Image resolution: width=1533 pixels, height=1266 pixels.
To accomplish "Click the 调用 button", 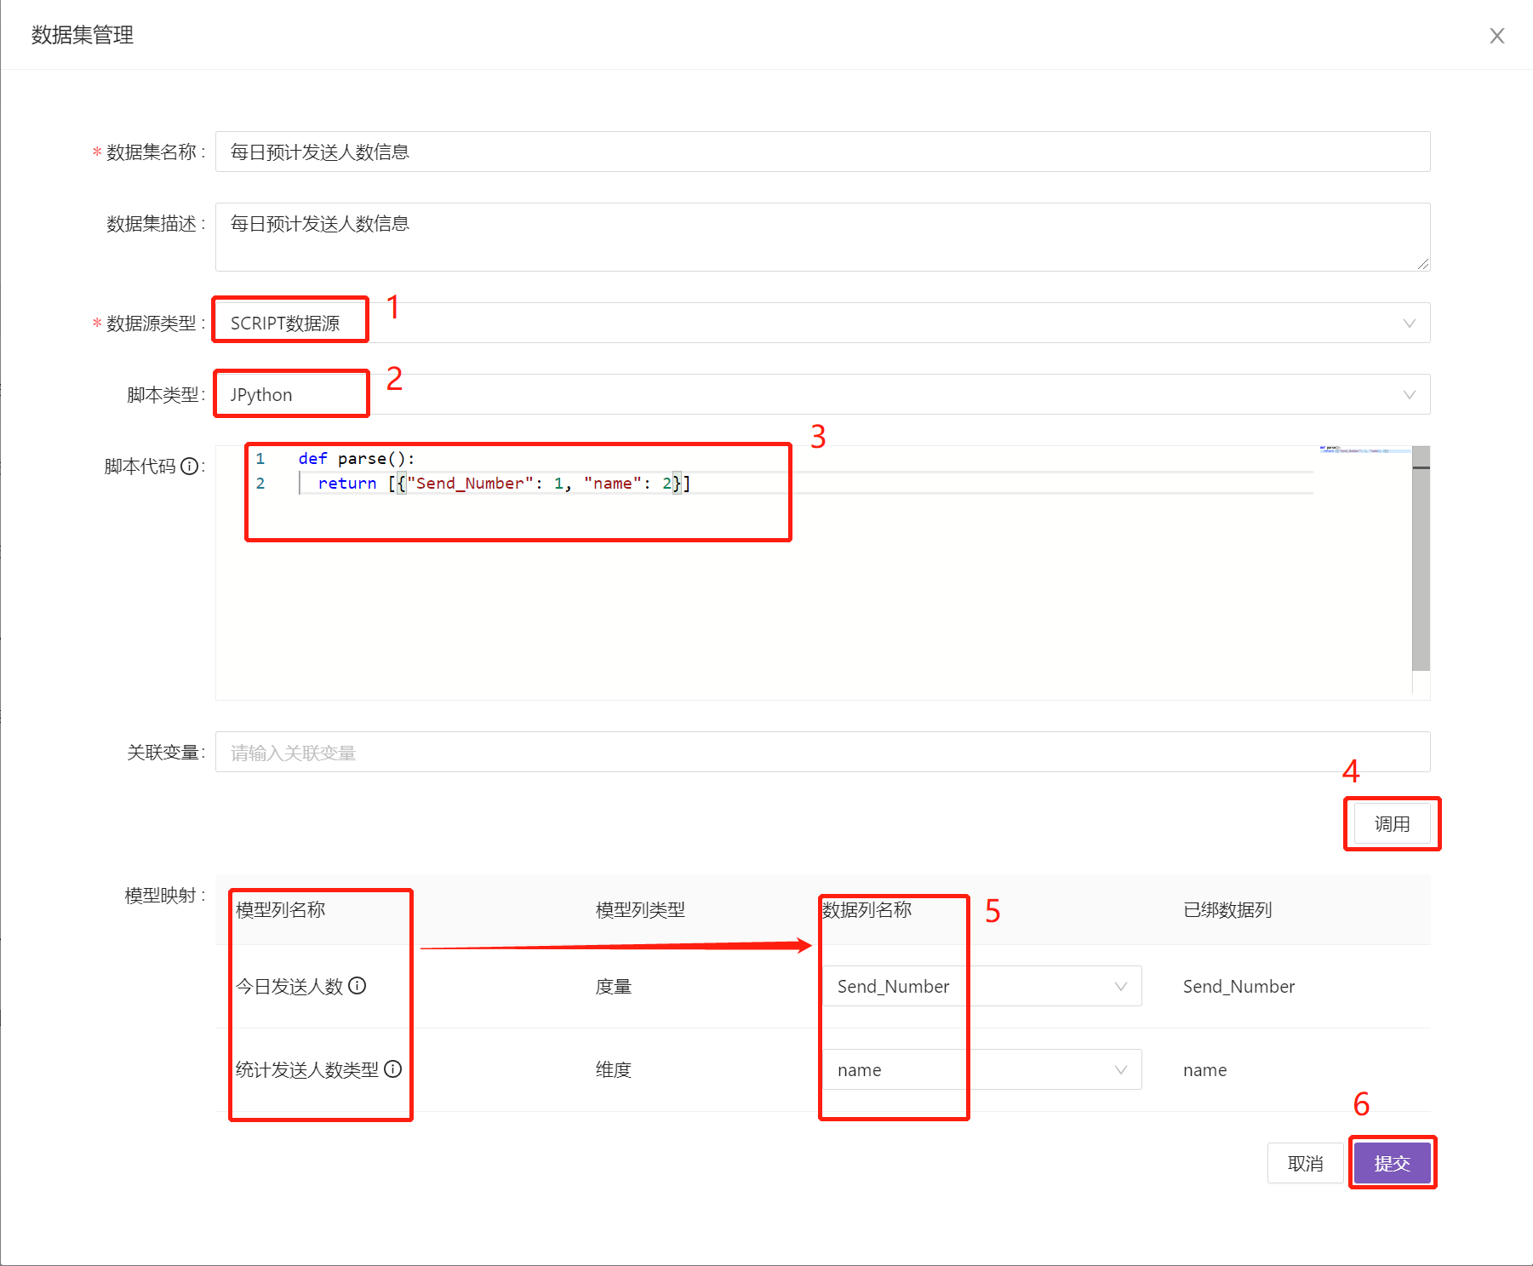I will [1393, 823].
